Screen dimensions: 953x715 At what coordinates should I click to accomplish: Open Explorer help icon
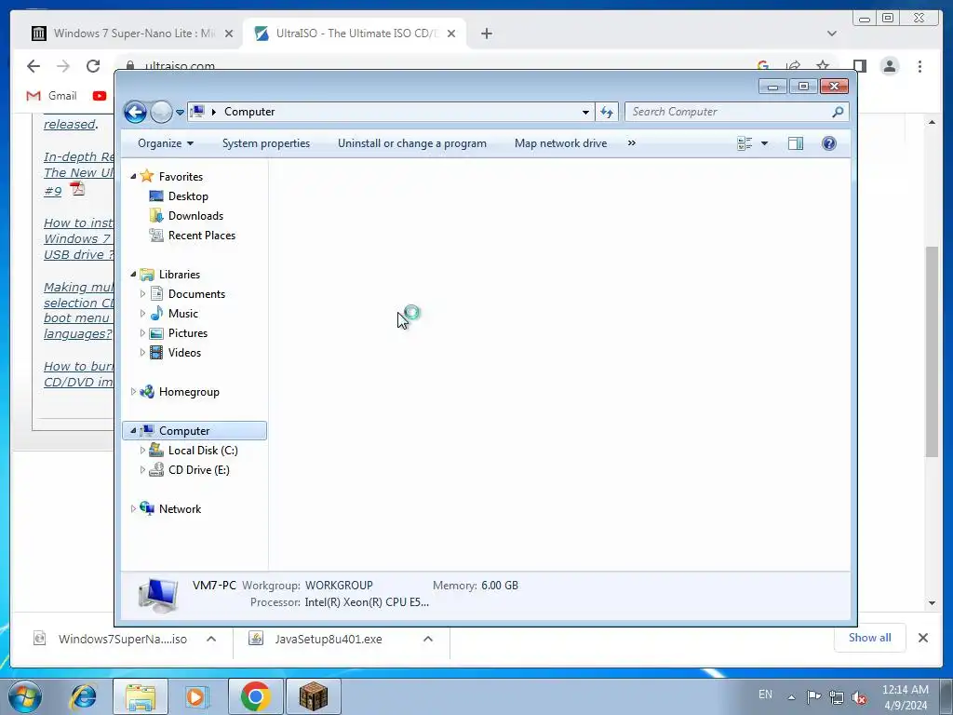point(829,143)
